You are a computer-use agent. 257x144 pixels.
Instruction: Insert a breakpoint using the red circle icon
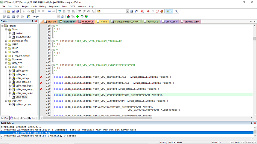coord(148,11)
